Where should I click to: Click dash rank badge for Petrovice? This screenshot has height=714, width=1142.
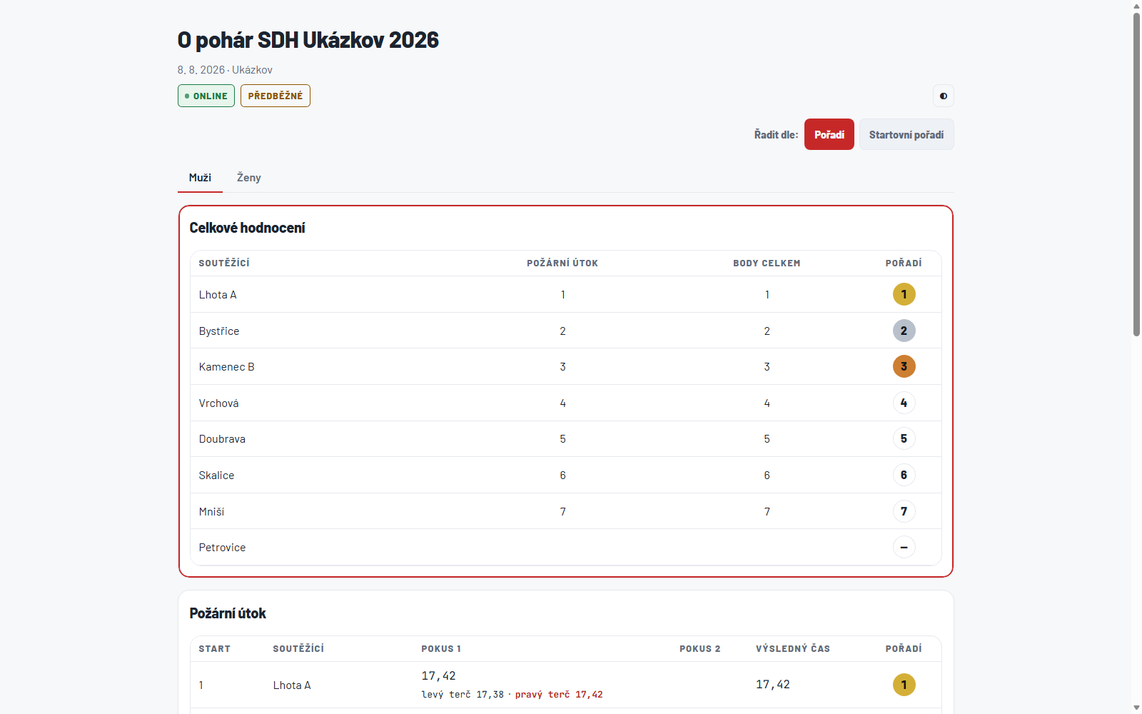tap(904, 547)
